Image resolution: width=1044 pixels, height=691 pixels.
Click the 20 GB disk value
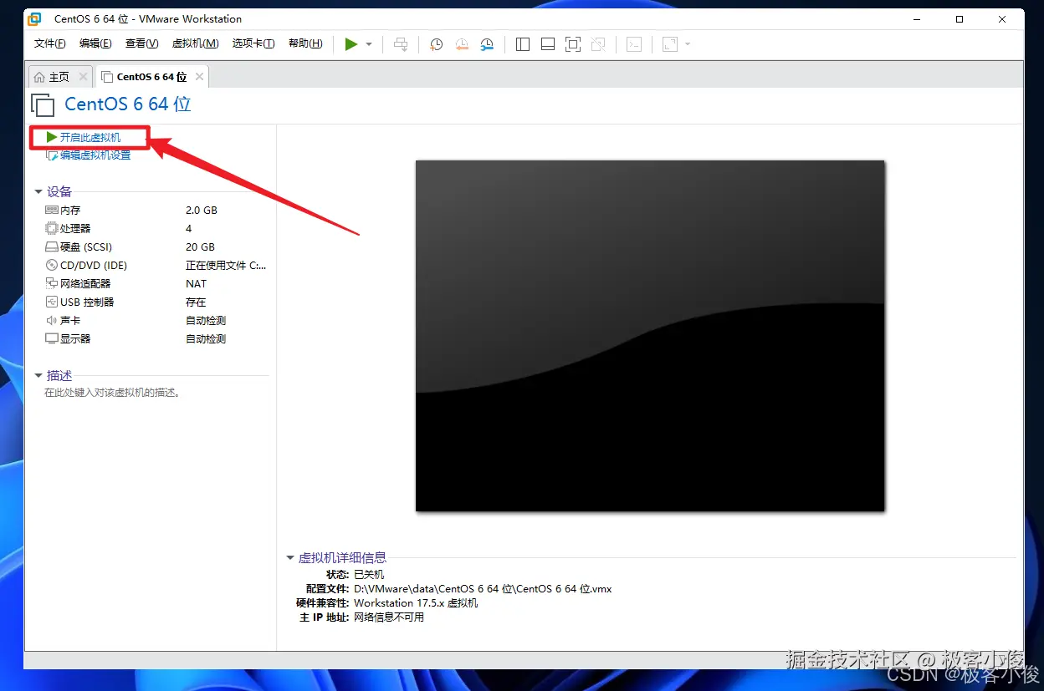pos(200,247)
